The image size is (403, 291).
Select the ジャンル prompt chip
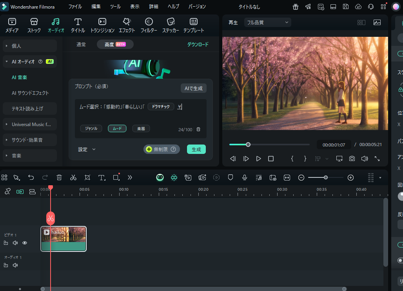(x=91, y=128)
